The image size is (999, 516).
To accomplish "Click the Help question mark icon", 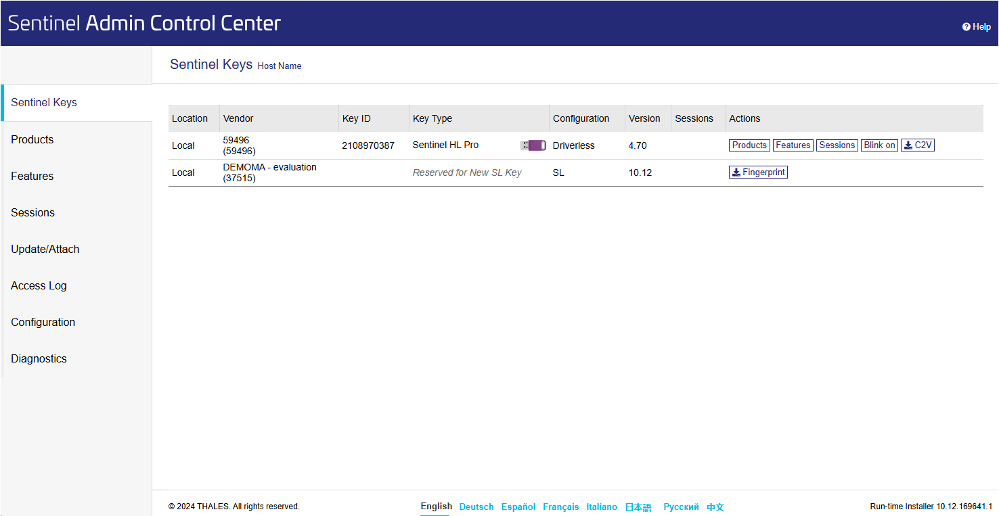I will [967, 27].
